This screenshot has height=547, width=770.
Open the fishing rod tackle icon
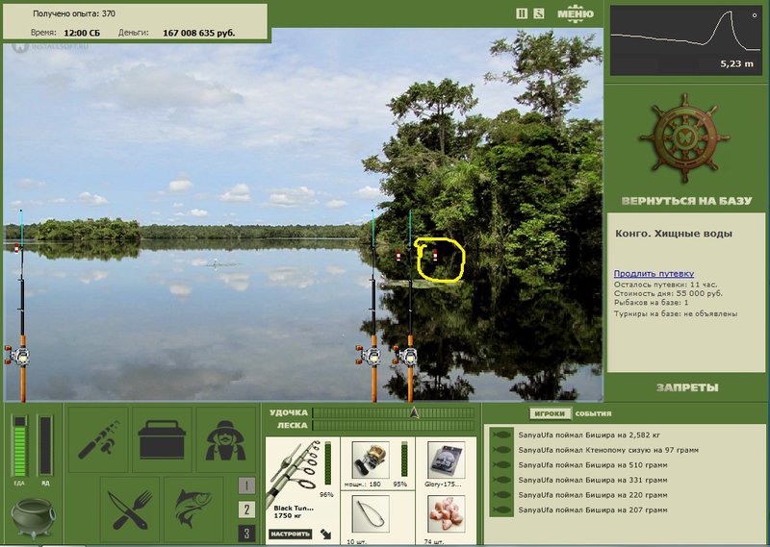point(99,438)
